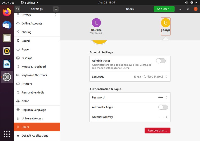Click the Keyboard Shortcuts icon

click(x=18, y=75)
